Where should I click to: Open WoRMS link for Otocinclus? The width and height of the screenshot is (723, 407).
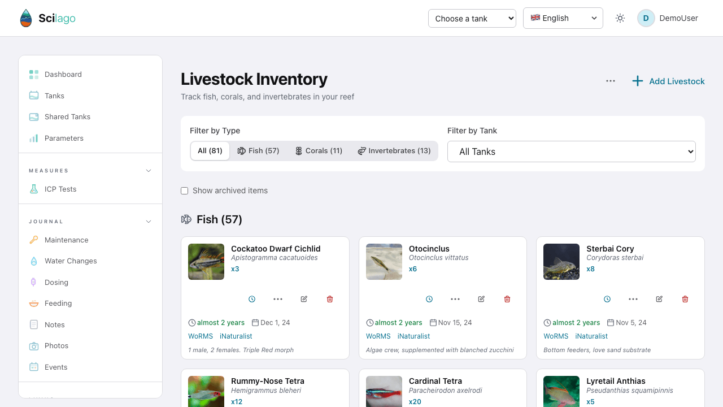click(378, 336)
